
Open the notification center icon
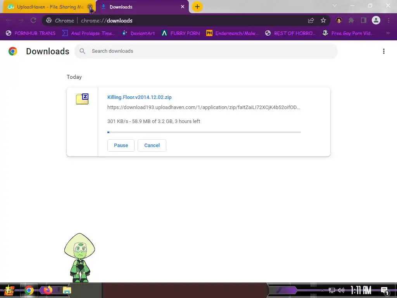point(385,291)
